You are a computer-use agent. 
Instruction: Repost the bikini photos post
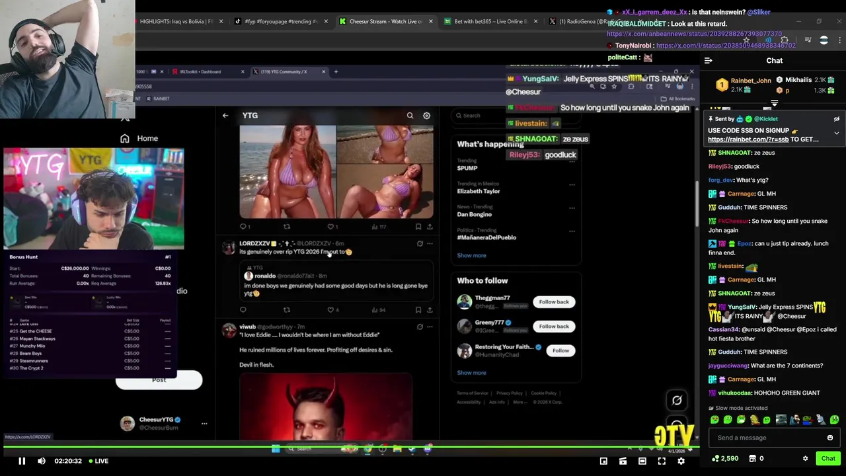287,227
